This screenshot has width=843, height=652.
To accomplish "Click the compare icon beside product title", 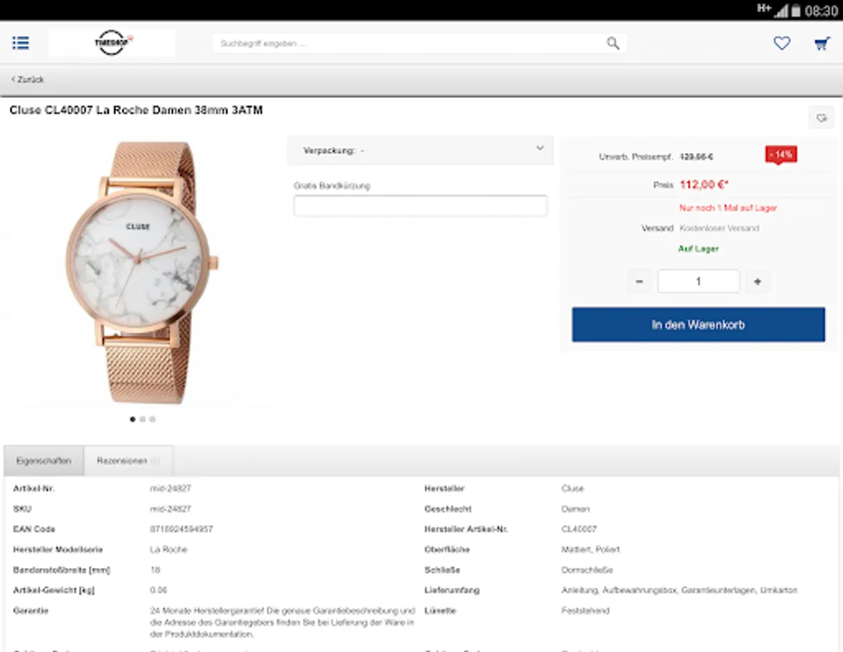I will 821,117.
